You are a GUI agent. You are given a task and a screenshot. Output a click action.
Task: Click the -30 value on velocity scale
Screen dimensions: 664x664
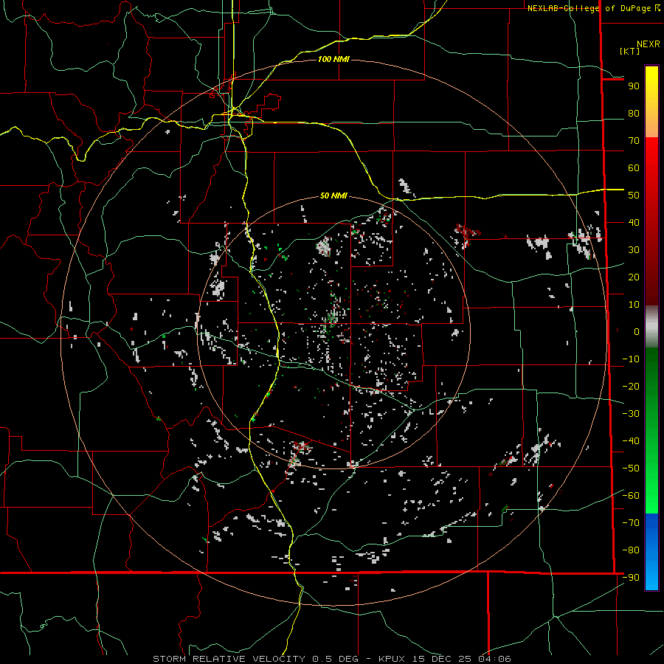(631, 414)
